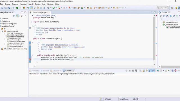The width and height of the screenshot is (180, 101).
Task: Minimize the Package Explorer panel
Action: click(x=22, y=12)
